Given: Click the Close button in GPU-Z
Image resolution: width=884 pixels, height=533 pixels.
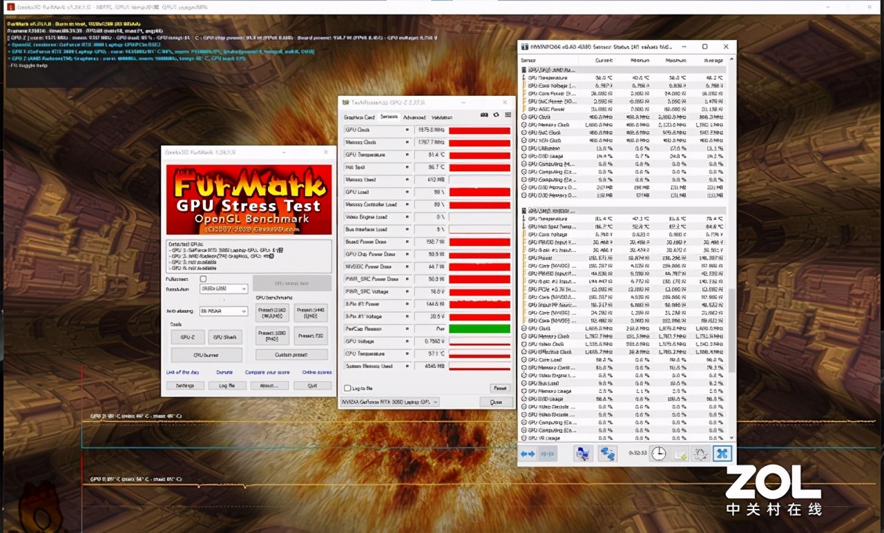Looking at the screenshot, I should coord(496,402).
